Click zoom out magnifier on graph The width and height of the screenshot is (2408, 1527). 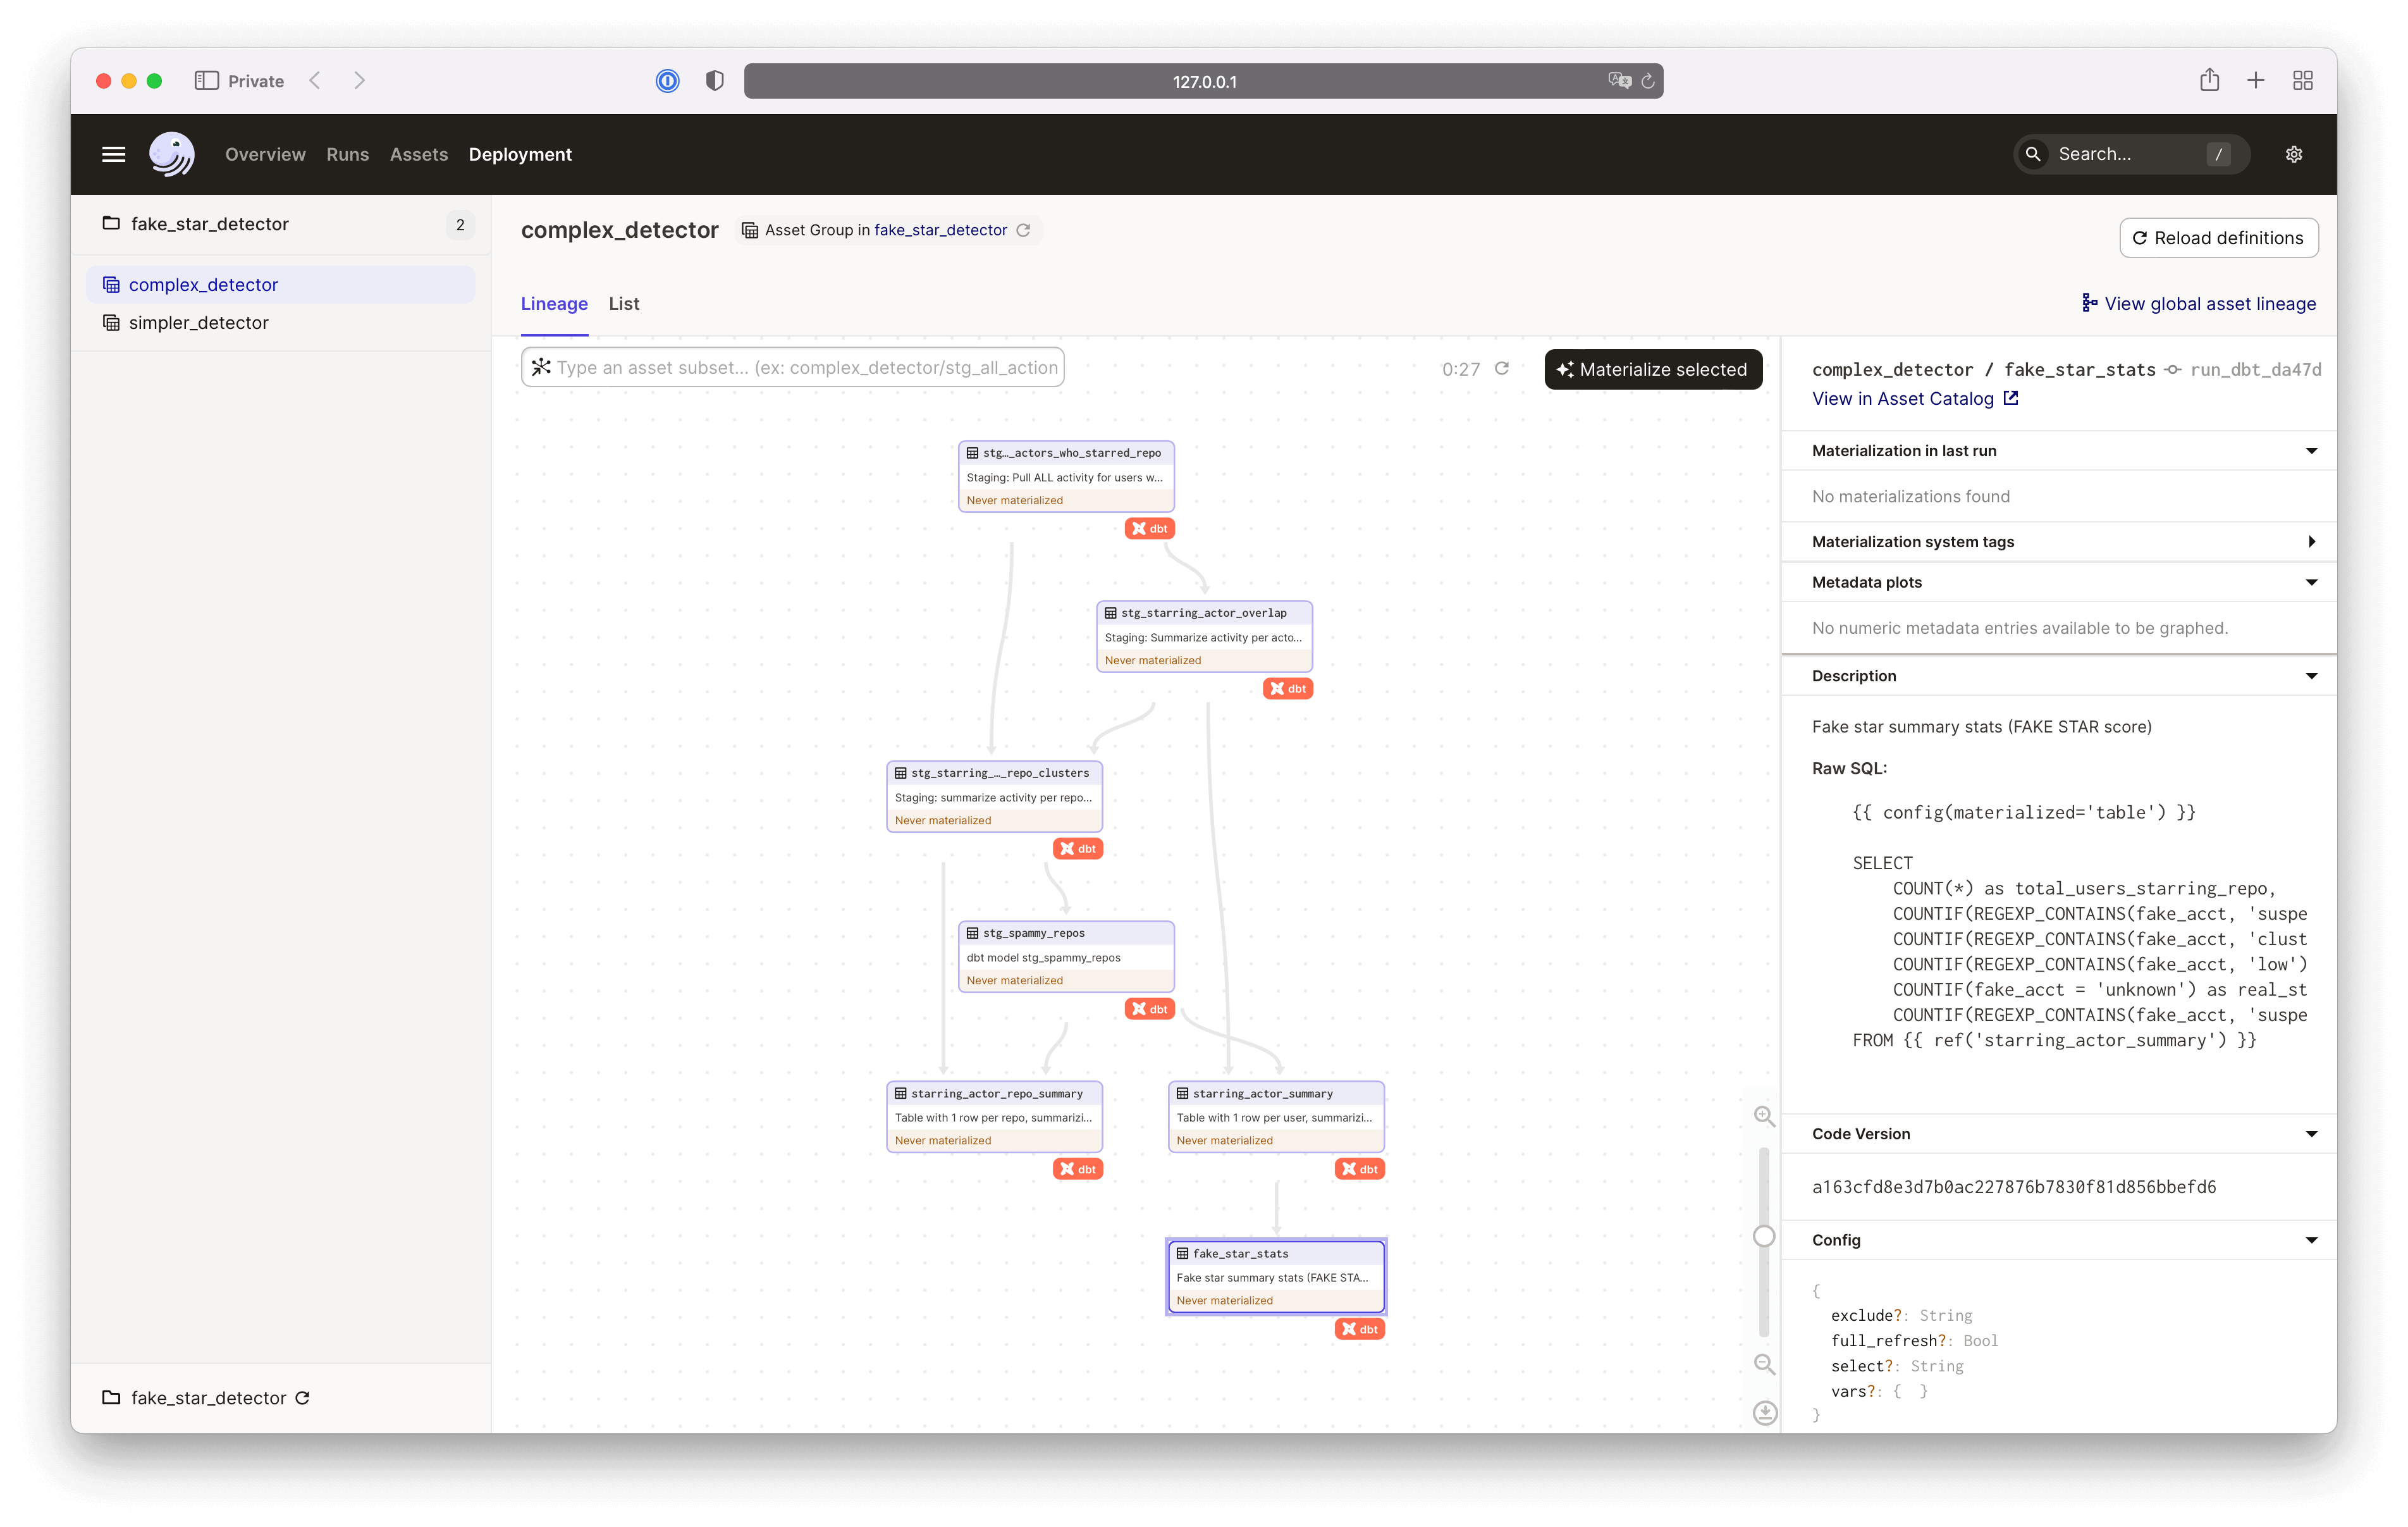coord(1764,1364)
